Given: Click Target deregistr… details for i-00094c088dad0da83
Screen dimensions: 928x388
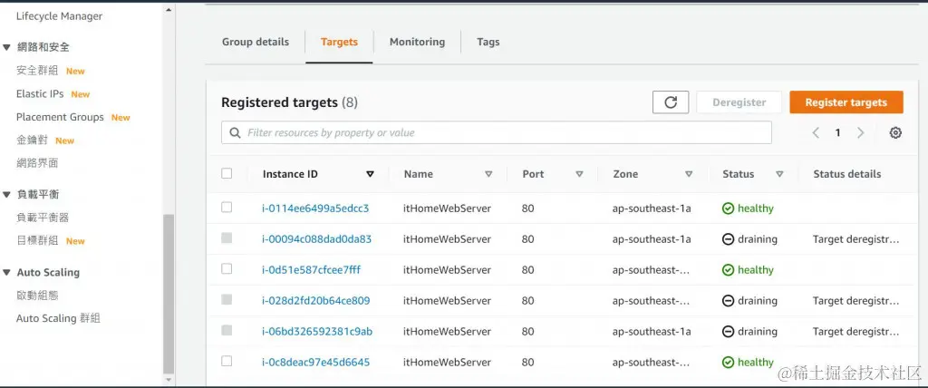Looking at the screenshot, I should pyautogui.click(x=855, y=239).
